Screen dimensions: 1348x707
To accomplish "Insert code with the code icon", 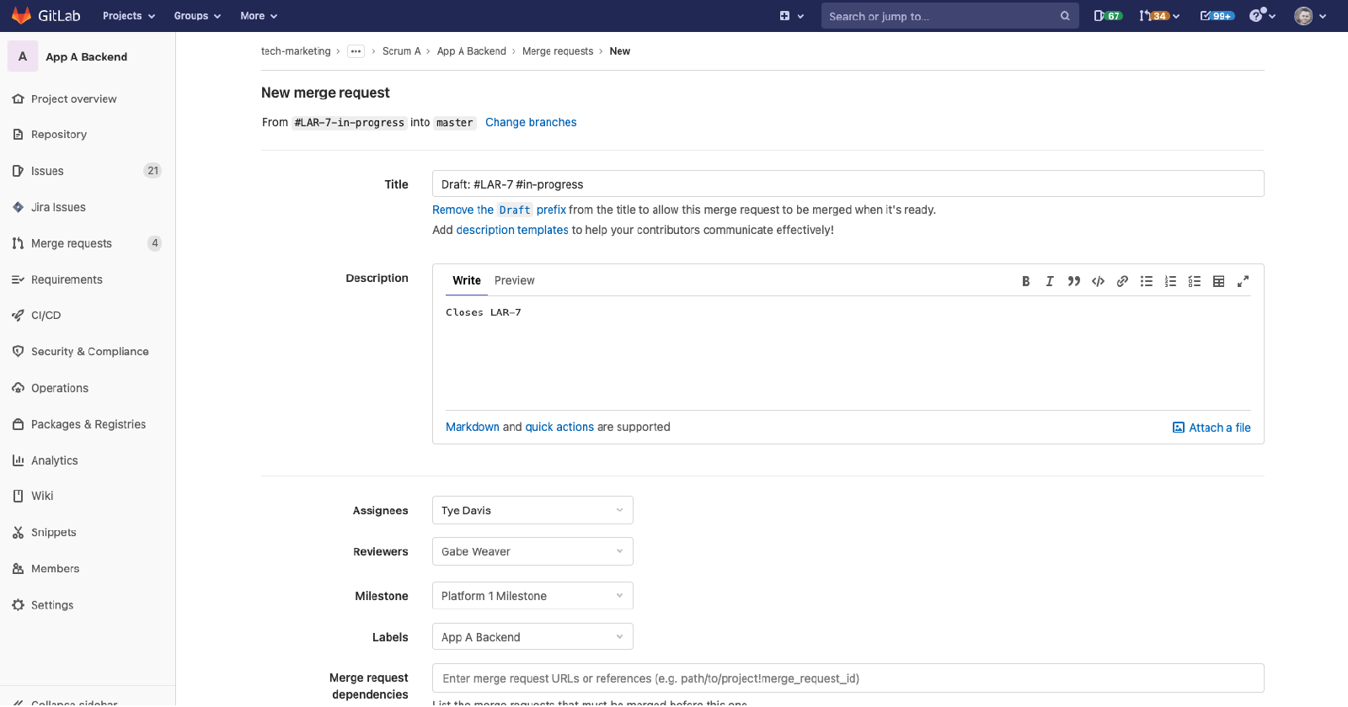I will pyautogui.click(x=1098, y=281).
